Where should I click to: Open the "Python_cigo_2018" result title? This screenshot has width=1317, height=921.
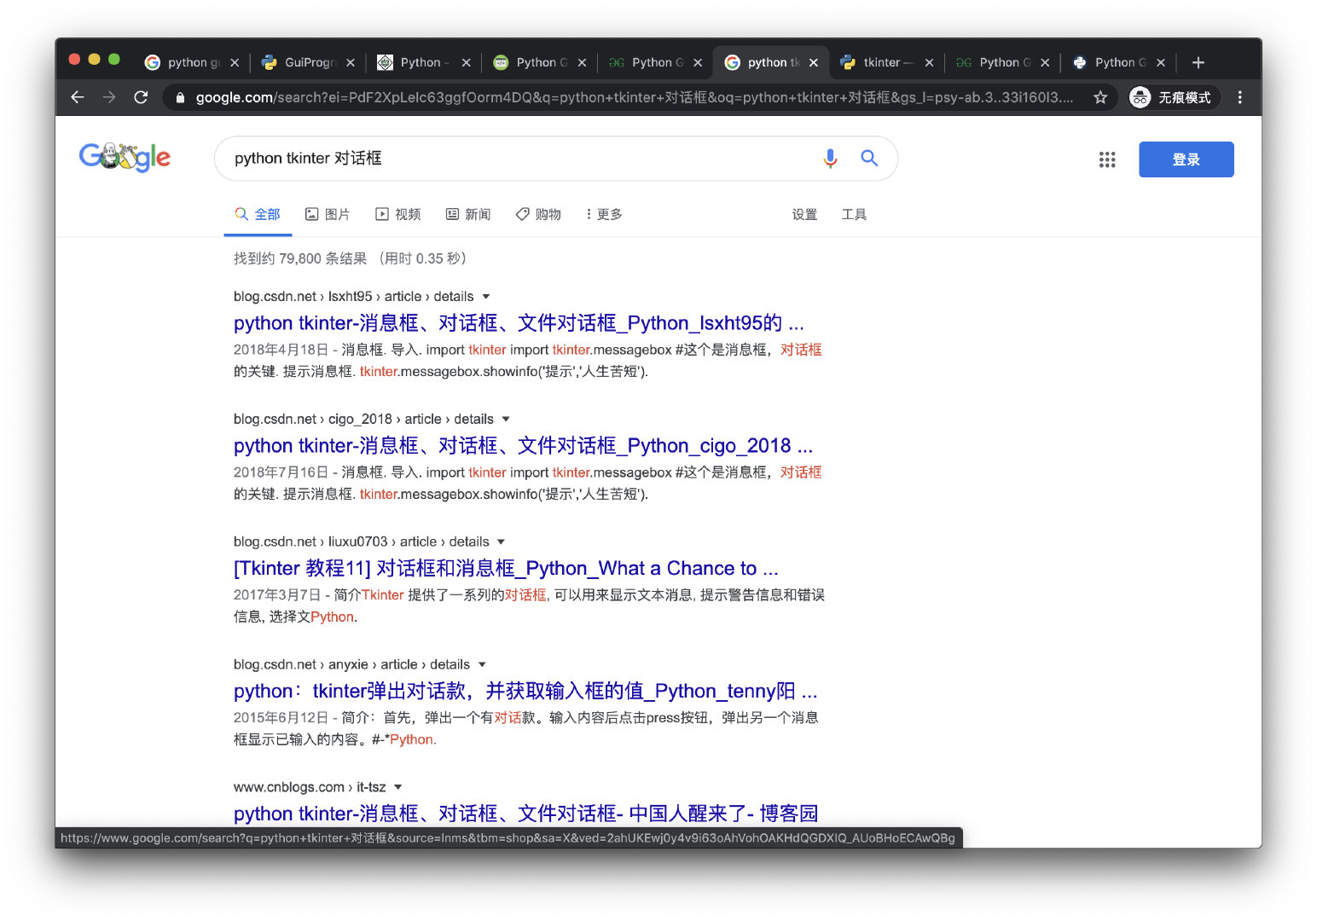pyautogui.click(x=523, y=446)
